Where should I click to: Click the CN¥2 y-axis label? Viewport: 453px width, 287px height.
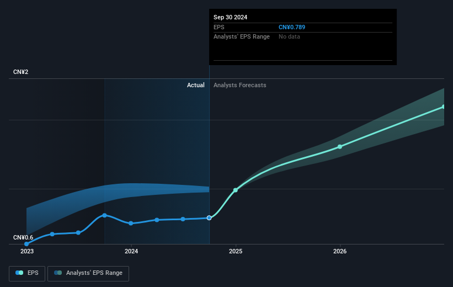21,72
